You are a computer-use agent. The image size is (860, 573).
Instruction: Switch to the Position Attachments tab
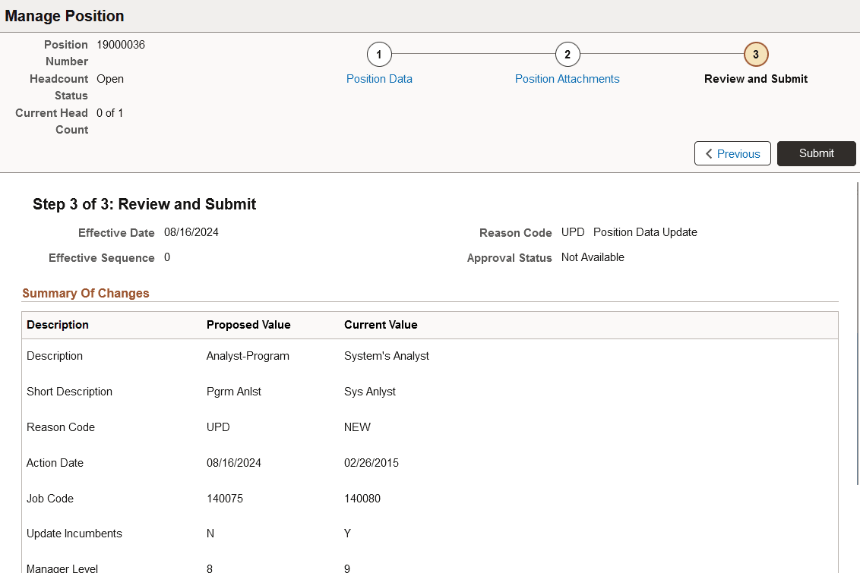click(x=567, y=79)
